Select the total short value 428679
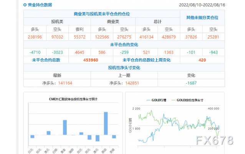Image resolution: width=245 pixels, height=154 pixels. tap(169, 37)
